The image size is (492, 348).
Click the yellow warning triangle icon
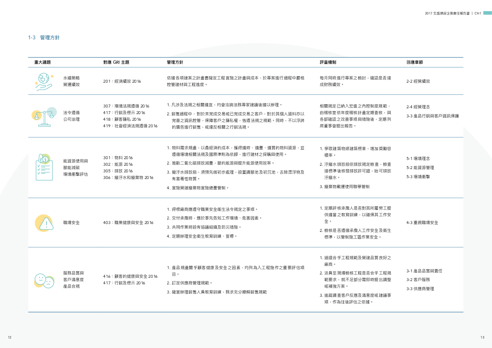point(44,223)
